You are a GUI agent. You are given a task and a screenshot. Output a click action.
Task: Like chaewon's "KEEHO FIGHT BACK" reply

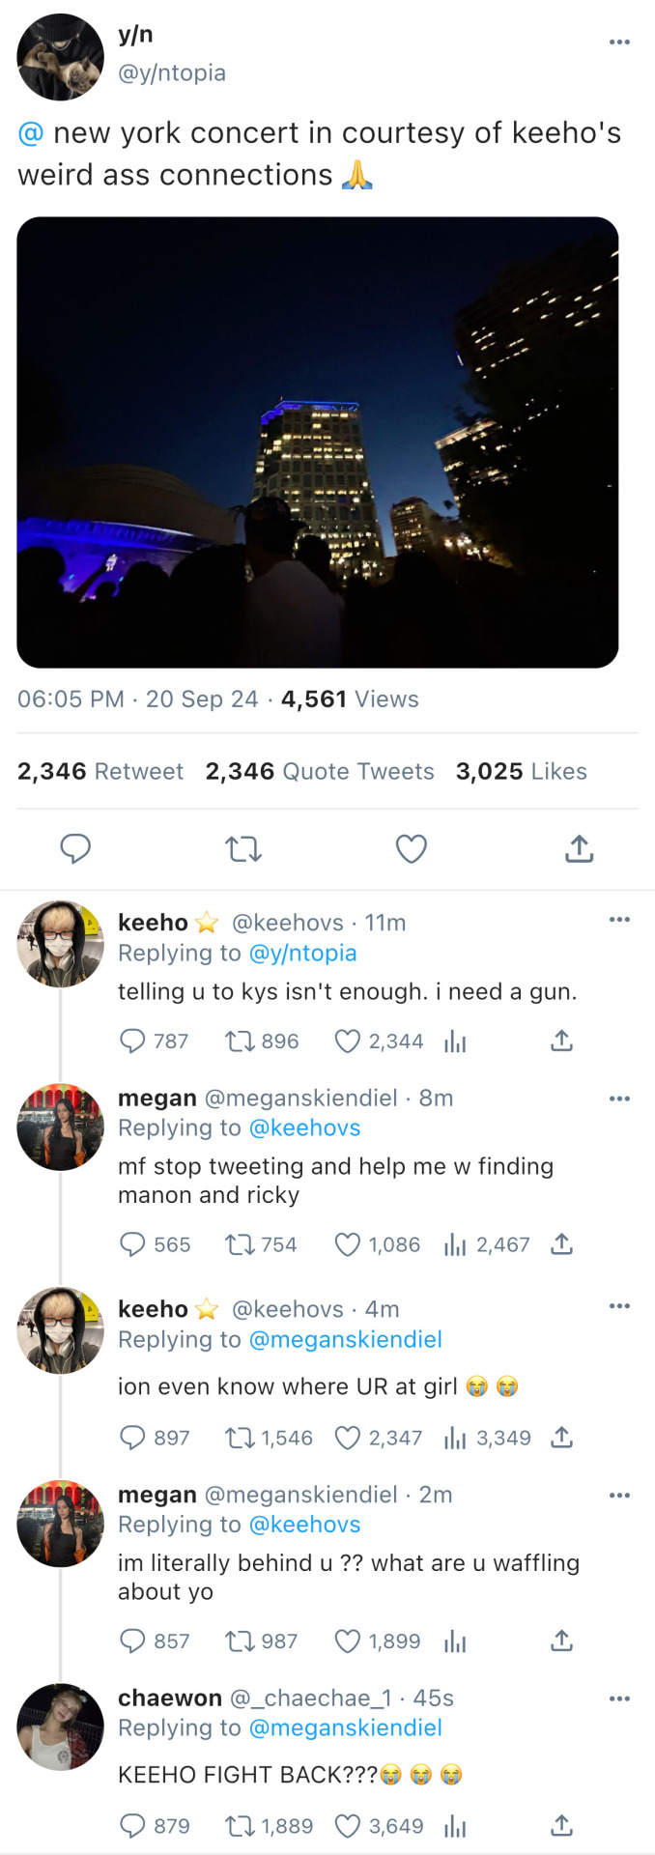tap(347, 1825)
